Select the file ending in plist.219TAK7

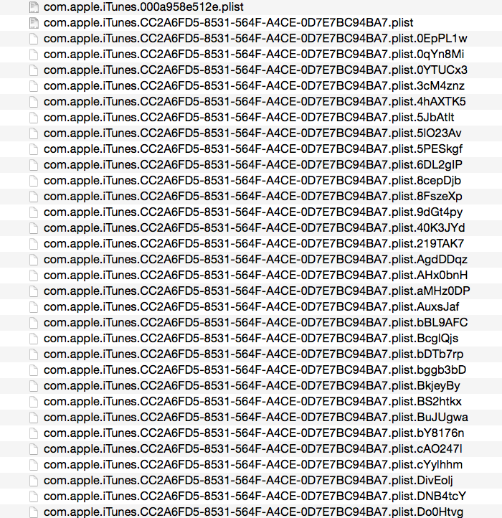[x=254, y=244]
